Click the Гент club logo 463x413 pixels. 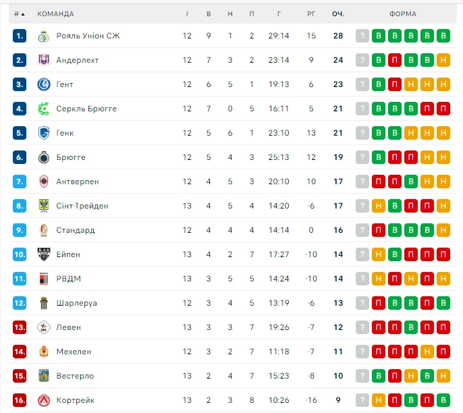pyautogui.click(x=44, y=84)
